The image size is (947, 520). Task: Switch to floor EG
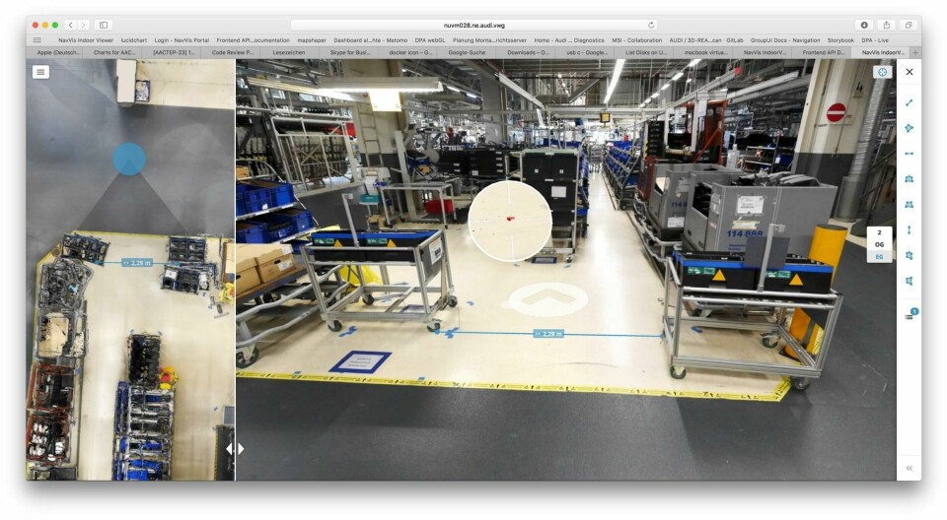click(879, 257)
